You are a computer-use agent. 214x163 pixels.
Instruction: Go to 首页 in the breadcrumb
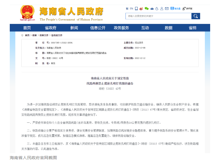coord(27,35)
